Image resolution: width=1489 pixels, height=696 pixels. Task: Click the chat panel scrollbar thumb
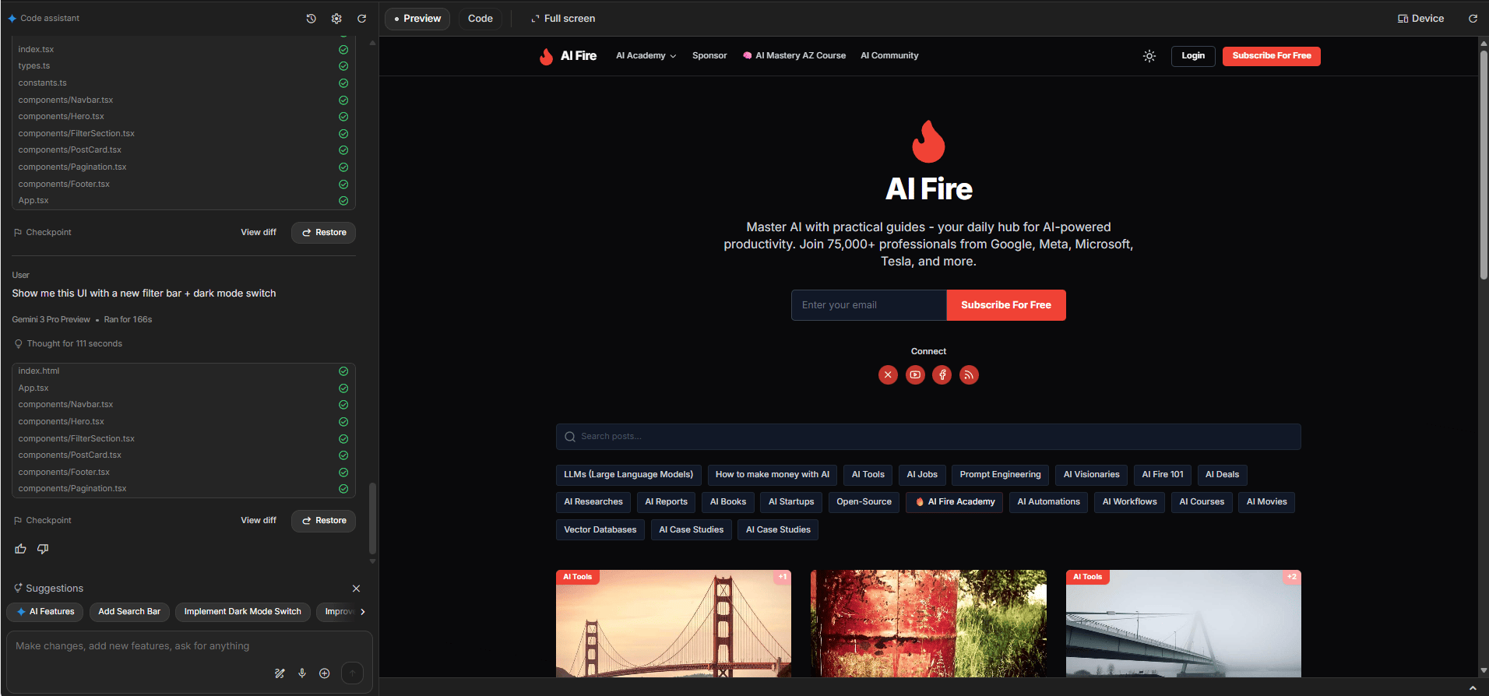(x=372, y=518)
